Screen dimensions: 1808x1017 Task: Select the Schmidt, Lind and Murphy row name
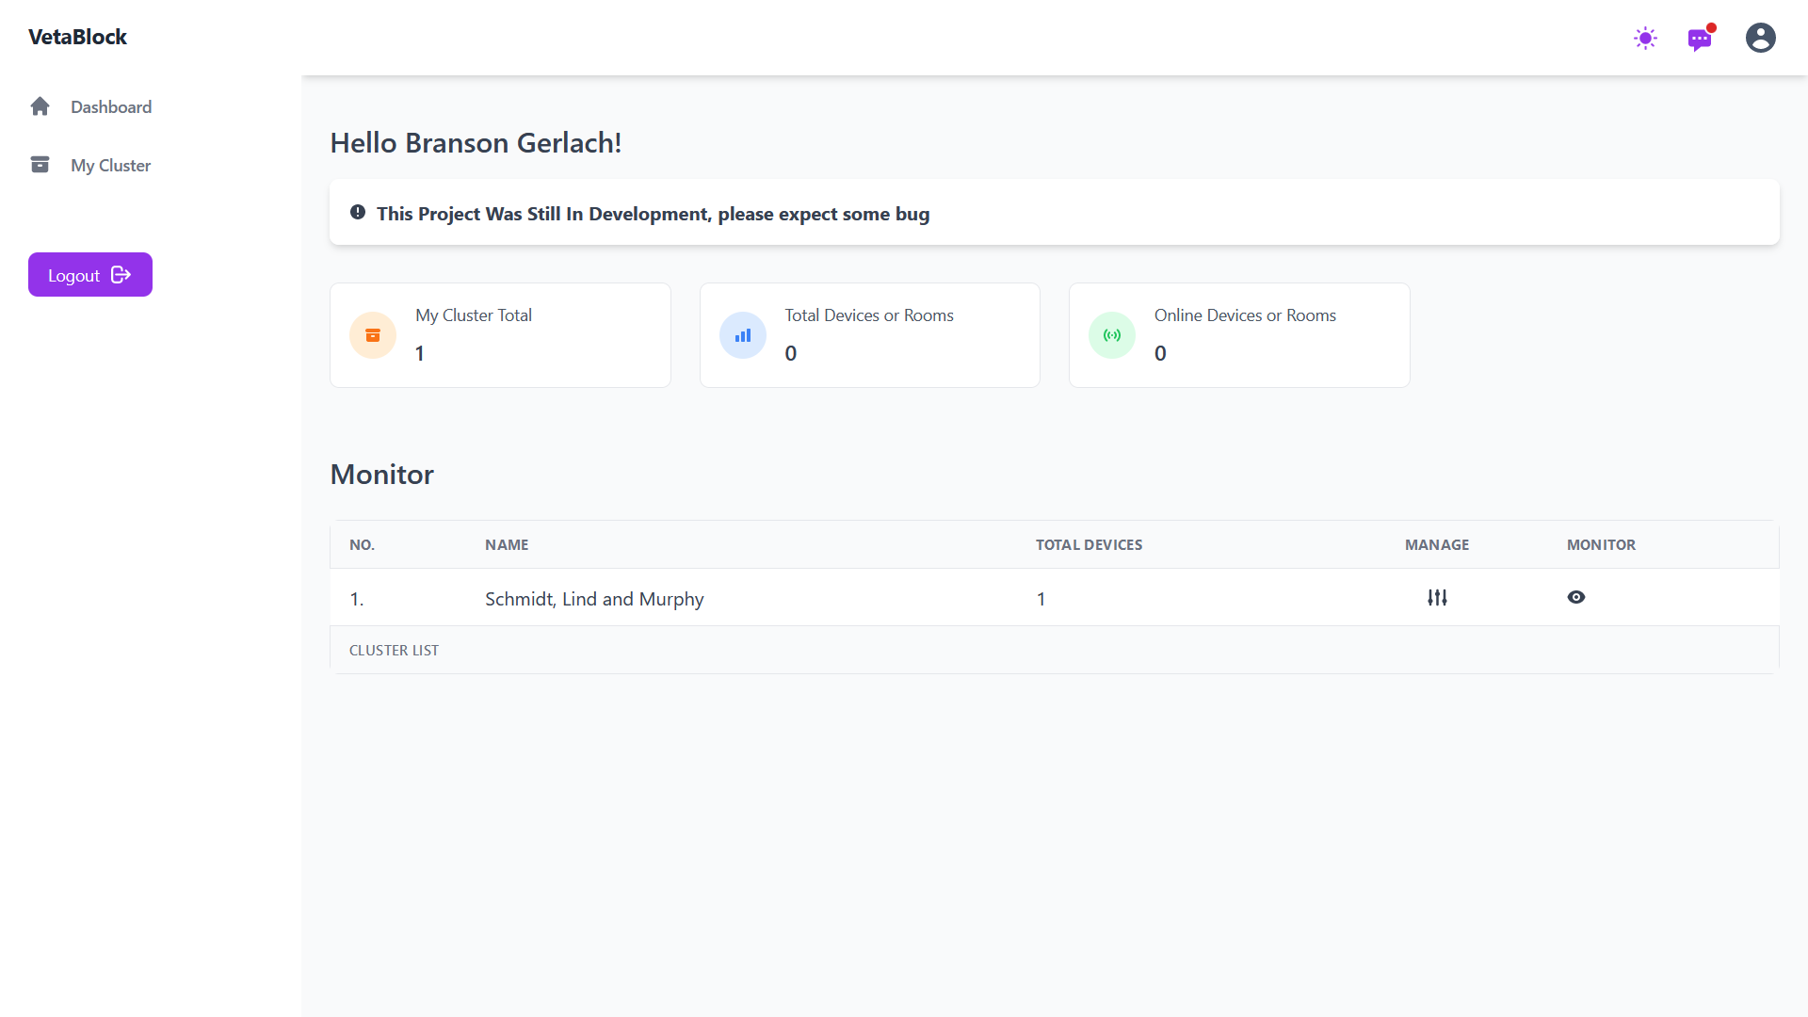point(594,599)
